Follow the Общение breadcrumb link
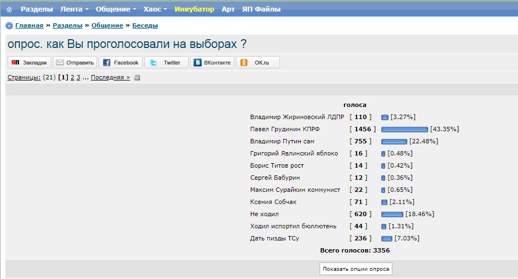Viewport: 518px width, 279px height. (x=107, y=25)
